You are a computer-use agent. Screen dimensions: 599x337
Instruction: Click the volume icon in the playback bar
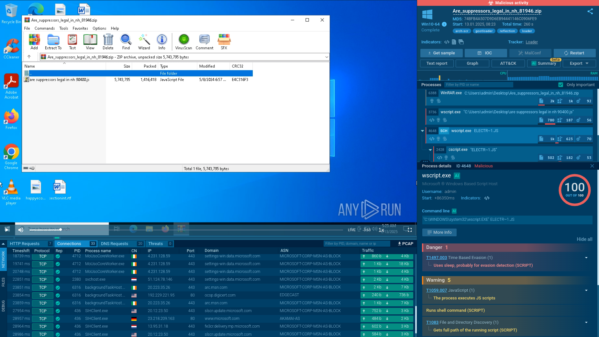21,230
